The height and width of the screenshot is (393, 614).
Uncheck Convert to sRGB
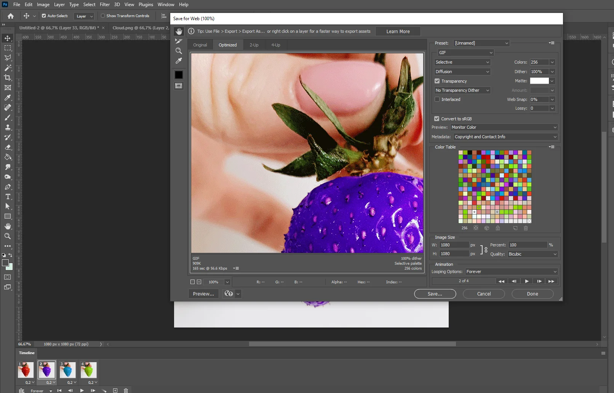click(437, 119)
